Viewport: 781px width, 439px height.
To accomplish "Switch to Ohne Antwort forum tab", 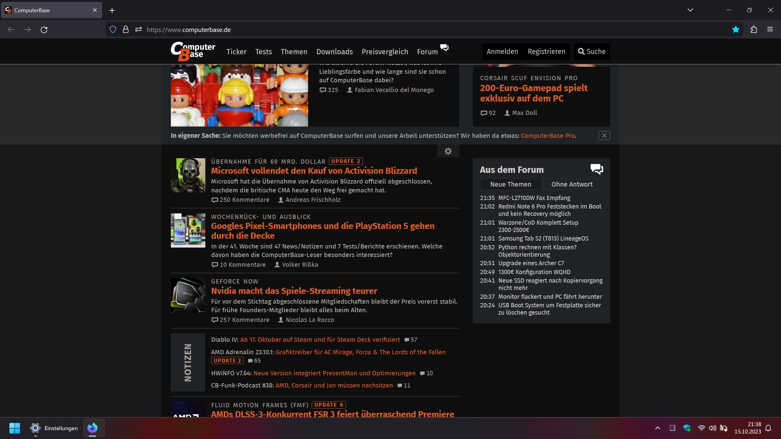I will coord(572,184).
